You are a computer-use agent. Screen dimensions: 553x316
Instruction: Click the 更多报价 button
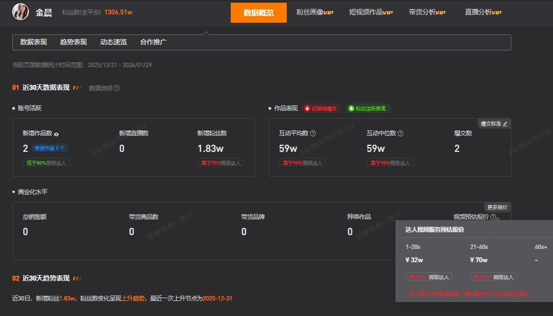(x=496, y=207)
